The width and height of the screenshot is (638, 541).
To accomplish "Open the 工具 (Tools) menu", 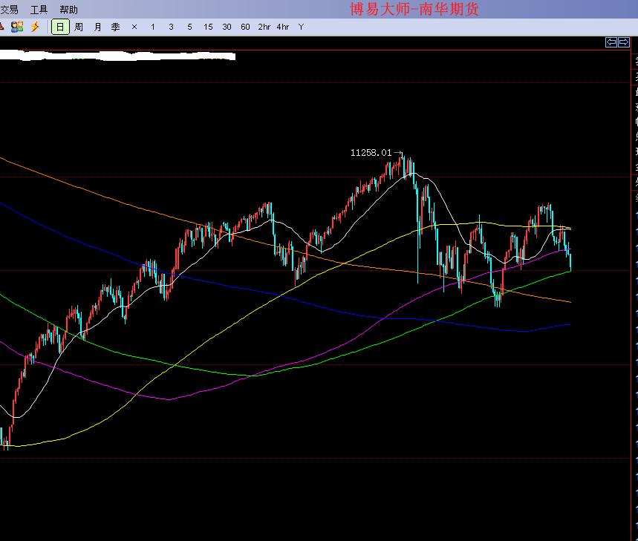I will tap(39, 10).
